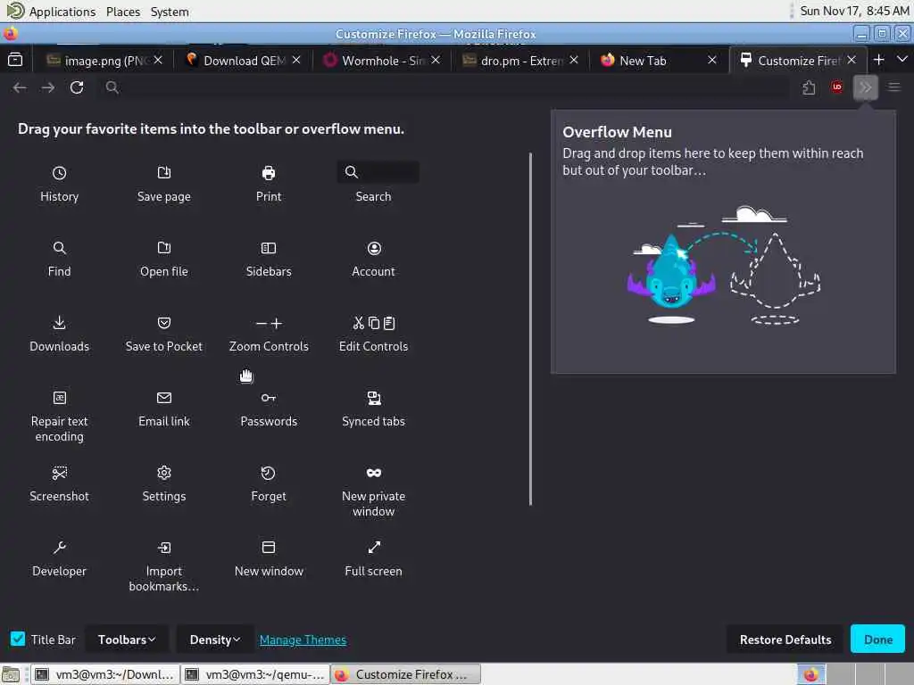Screen dimensions: 914x685
Task: Select the Account avatar icon
Action: click(x=374, y=248)
